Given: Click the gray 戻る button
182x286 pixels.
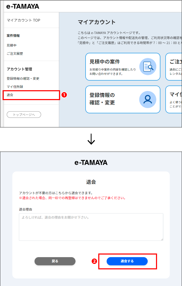Looking at the screenshot, I should coord(55,261).
